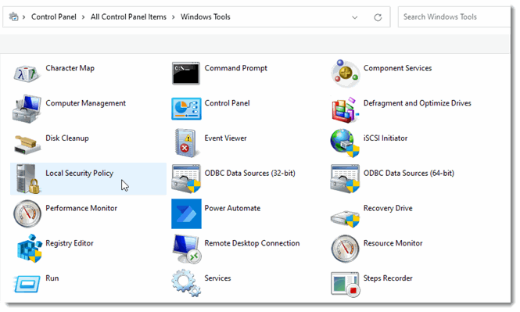This screenshot has height=312, width=520.
Task: Select the "Event Viewer" label
Action: [x=225, y=138]
